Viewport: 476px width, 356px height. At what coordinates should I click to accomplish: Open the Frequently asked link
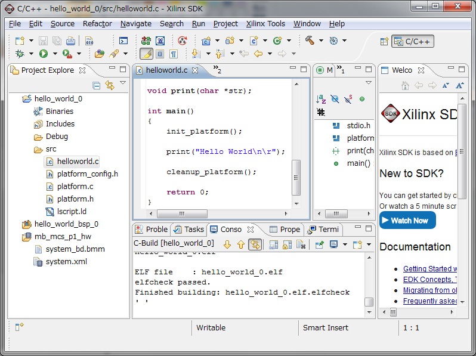pos(430,301)
